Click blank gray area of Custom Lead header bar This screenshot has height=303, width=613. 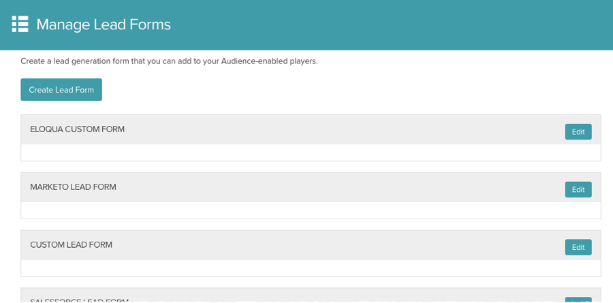tap(341, 245)
